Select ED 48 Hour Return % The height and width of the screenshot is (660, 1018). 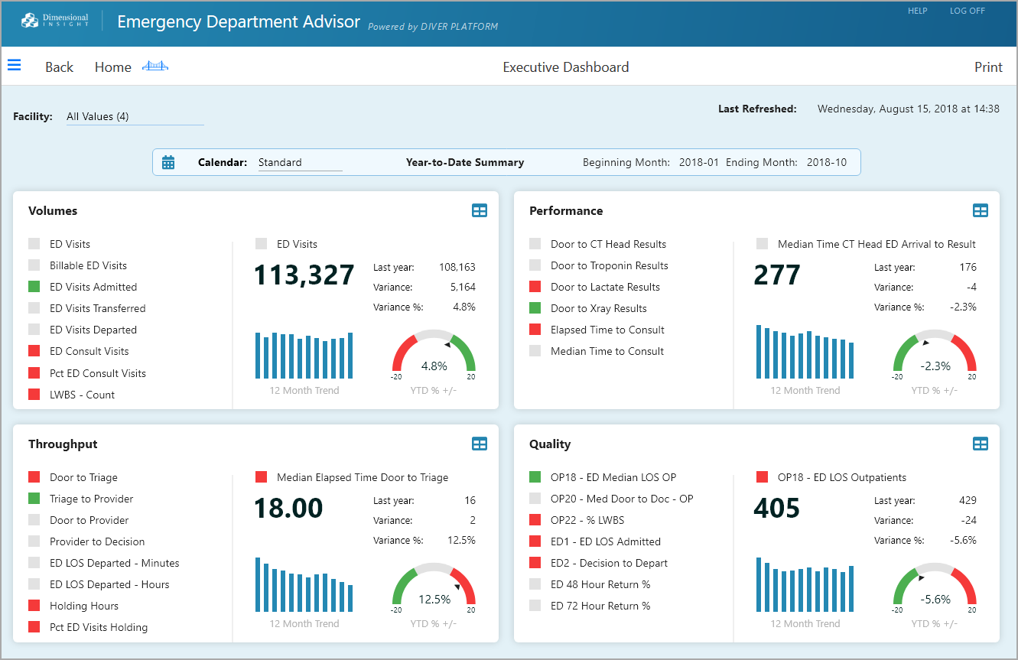coord(600,584)
